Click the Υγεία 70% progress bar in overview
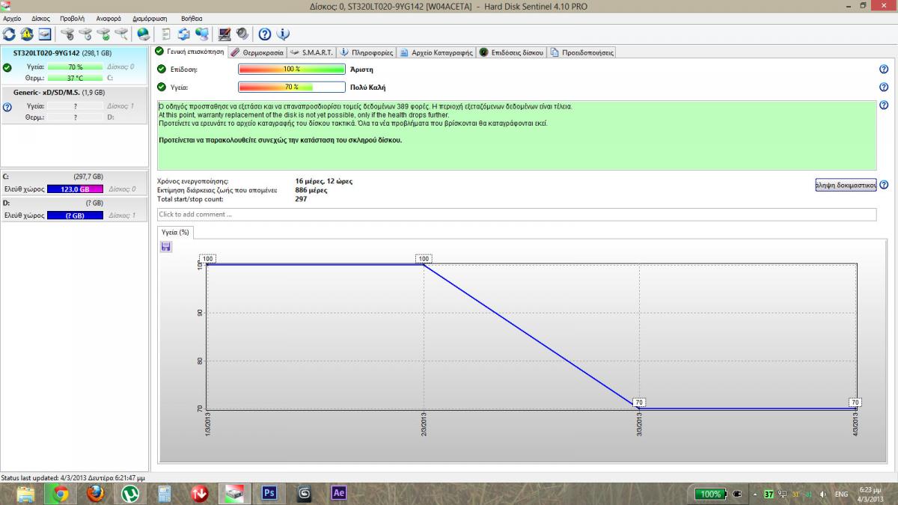This screenshot has width=898, height=505. 291,87
